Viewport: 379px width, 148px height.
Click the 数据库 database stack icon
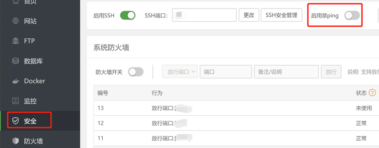click(15, 61)
